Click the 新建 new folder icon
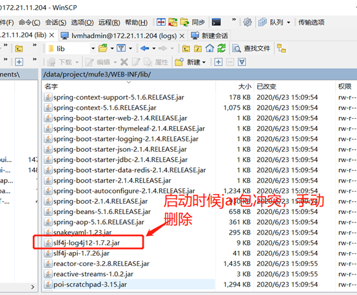The width and height of the screenshot is (357, 295). click(x=179, y=62)
